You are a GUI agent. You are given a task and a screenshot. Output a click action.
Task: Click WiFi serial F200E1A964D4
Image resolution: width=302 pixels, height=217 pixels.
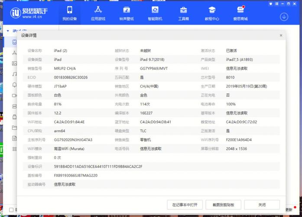239,140
